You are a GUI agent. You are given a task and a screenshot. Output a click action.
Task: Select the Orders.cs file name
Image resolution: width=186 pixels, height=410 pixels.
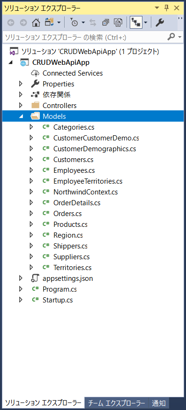point(67,214)
